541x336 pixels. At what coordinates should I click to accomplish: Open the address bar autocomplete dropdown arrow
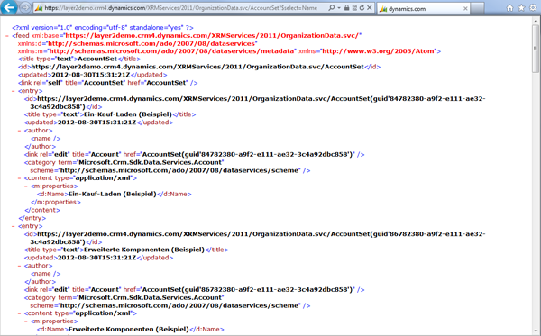click(x=339, y=7)
